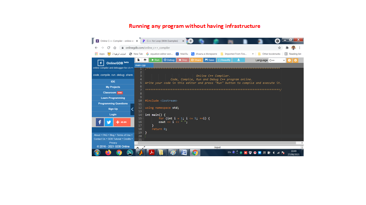Close the C++ for Loop tab

click(x=183, y=41)
